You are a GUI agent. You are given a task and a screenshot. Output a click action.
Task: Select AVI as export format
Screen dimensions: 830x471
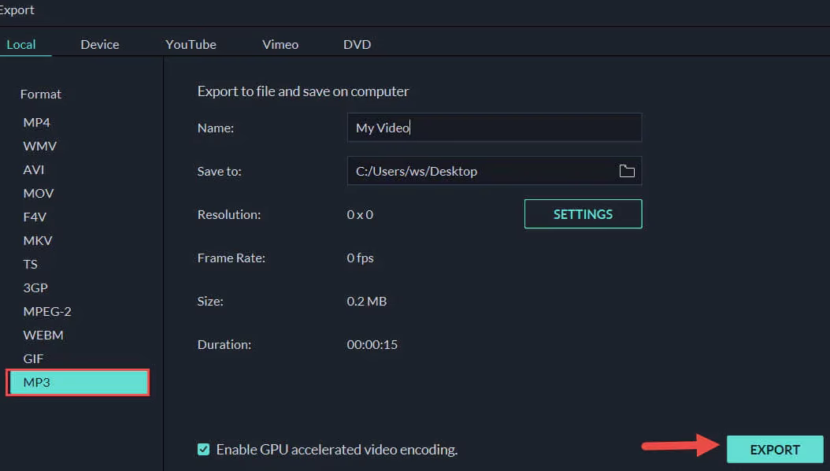click(34, 169)
